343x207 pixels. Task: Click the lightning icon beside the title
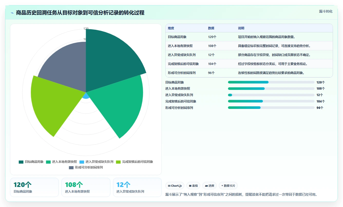point(12,13)
